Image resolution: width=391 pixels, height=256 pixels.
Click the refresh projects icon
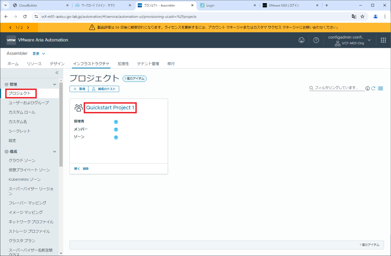point(373,88)
